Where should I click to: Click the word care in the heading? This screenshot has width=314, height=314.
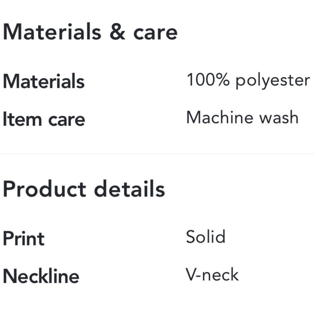tap(155, 33)
